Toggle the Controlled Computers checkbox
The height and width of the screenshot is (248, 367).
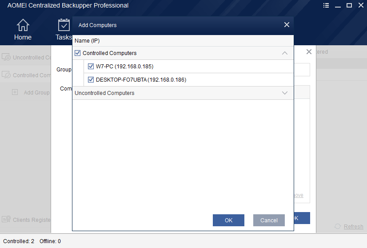coord(77,53)
